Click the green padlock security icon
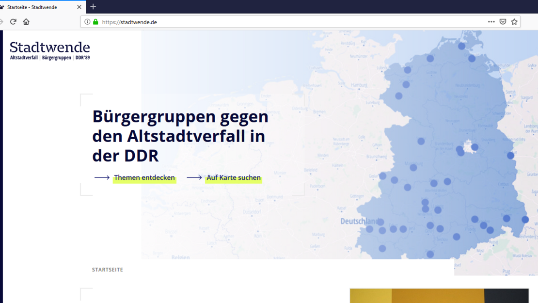The width and height of the screenshot is (538, 303). (x=95, y=22)
